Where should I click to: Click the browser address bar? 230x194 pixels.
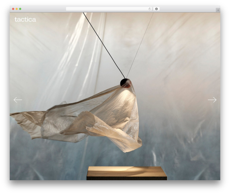109,9
